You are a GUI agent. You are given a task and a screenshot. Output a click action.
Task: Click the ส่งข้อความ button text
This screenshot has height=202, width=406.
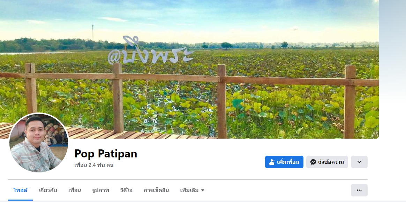point(331,162)
